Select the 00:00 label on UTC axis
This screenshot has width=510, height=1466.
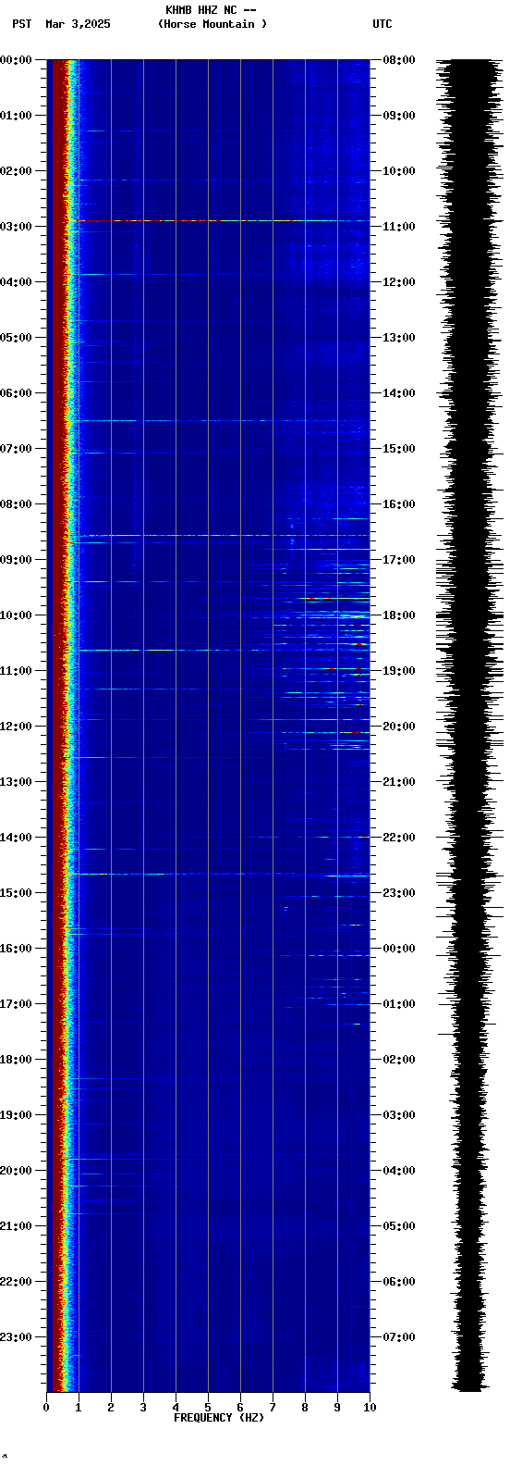pyautogui.click(x=399, y=949)
